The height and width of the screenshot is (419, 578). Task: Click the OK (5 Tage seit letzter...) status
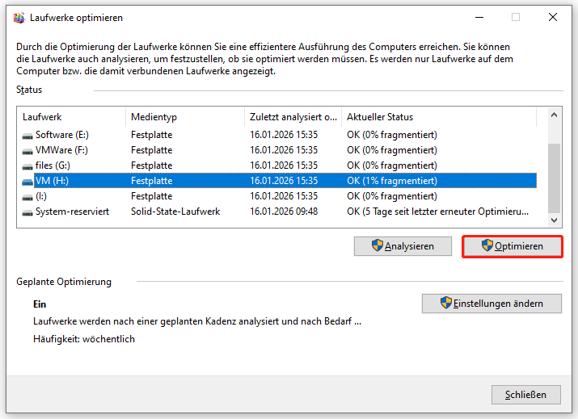click(x=437, y=212)
